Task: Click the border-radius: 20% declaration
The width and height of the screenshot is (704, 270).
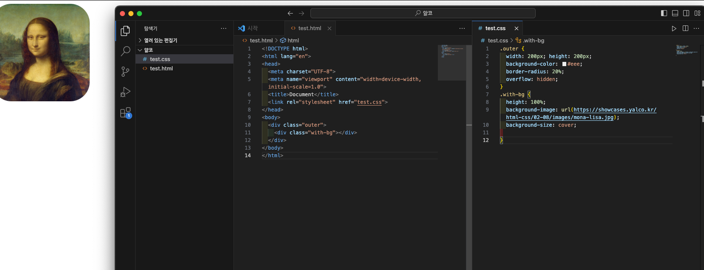Action: coord(535,72)
